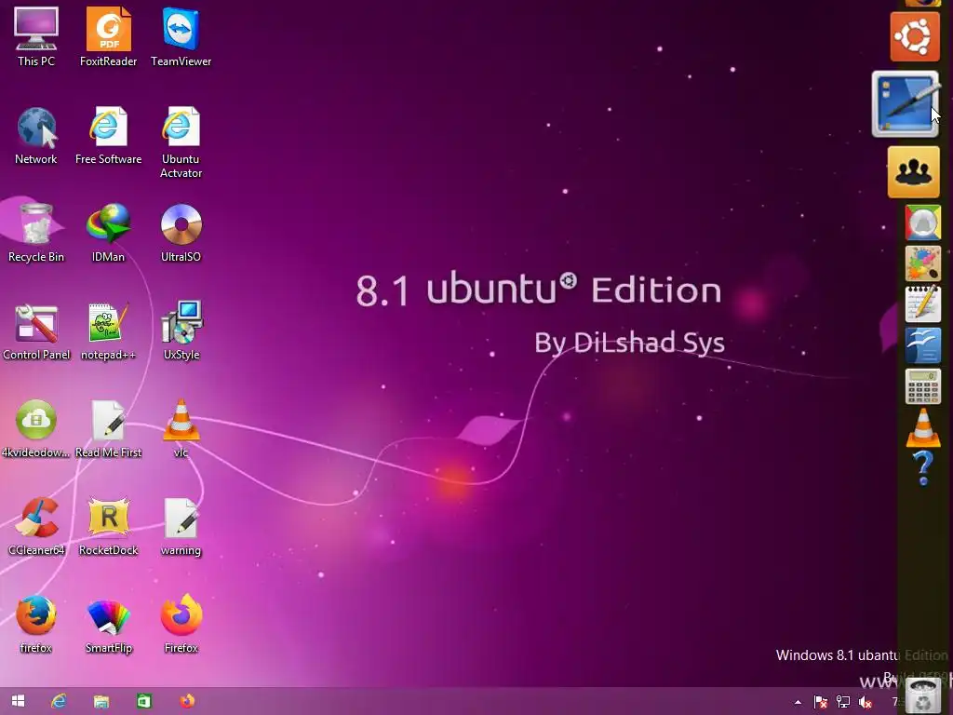Open the 4kvideodownloader desktop icon
Screen dimensions: 953x715
pyautogui.click(x=36, y=428)
